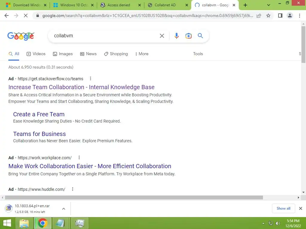Screen dimensions: 306x229
Task: Click Chrome icon in taskbar
Action: click(x=43, y=223)
